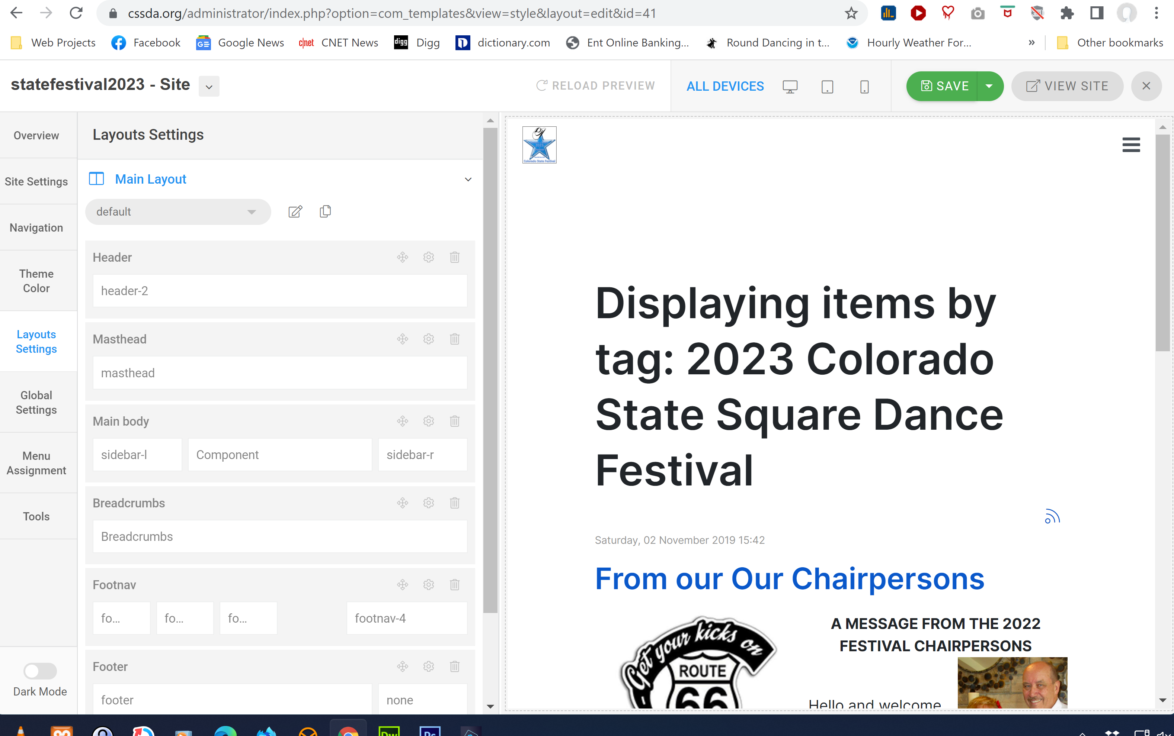Click the copy layout icon

(325, 212)
